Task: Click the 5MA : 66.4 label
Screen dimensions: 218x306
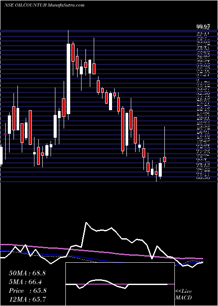Action: (x=25, y=282)
